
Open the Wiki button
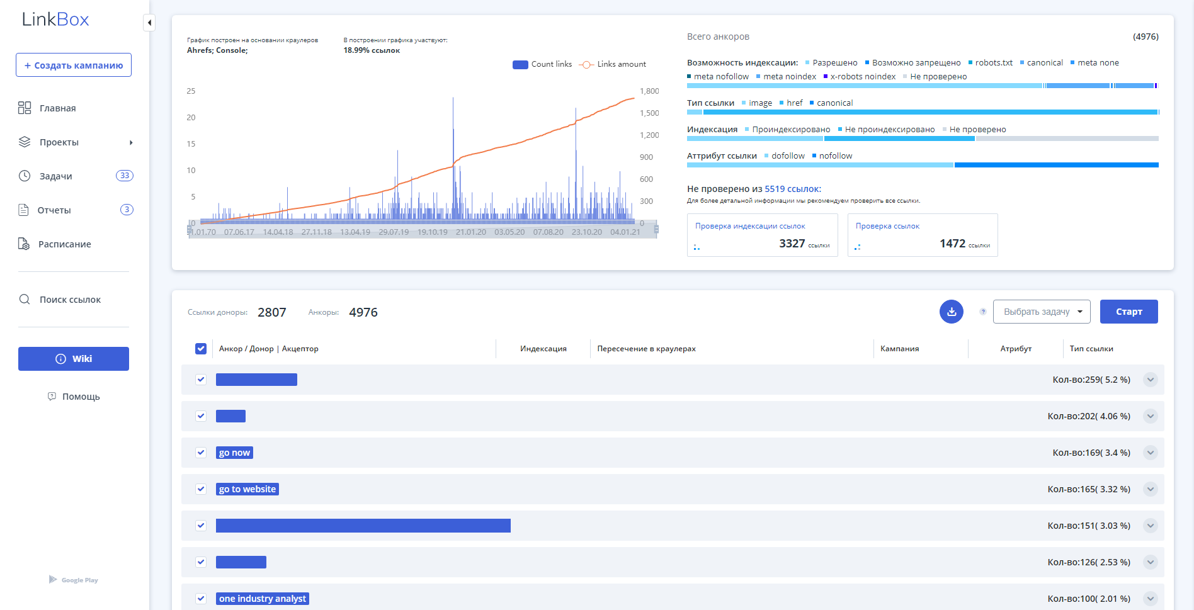[x=74, y=359]
